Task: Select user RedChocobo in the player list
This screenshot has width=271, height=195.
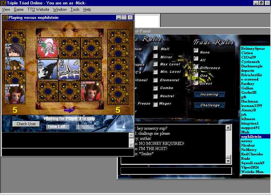Action: [x=252, y=154]
